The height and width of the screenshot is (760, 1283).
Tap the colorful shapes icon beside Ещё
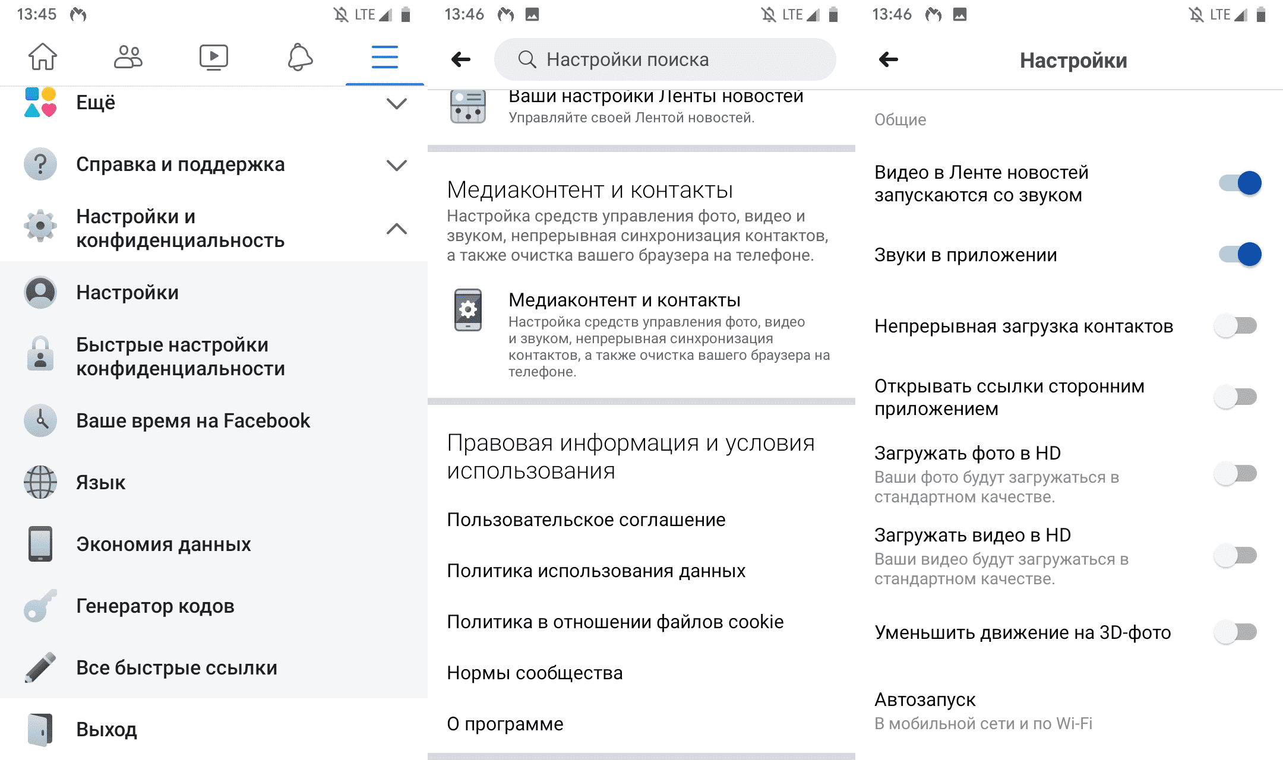pyautogui.click(x=40, y=102)
